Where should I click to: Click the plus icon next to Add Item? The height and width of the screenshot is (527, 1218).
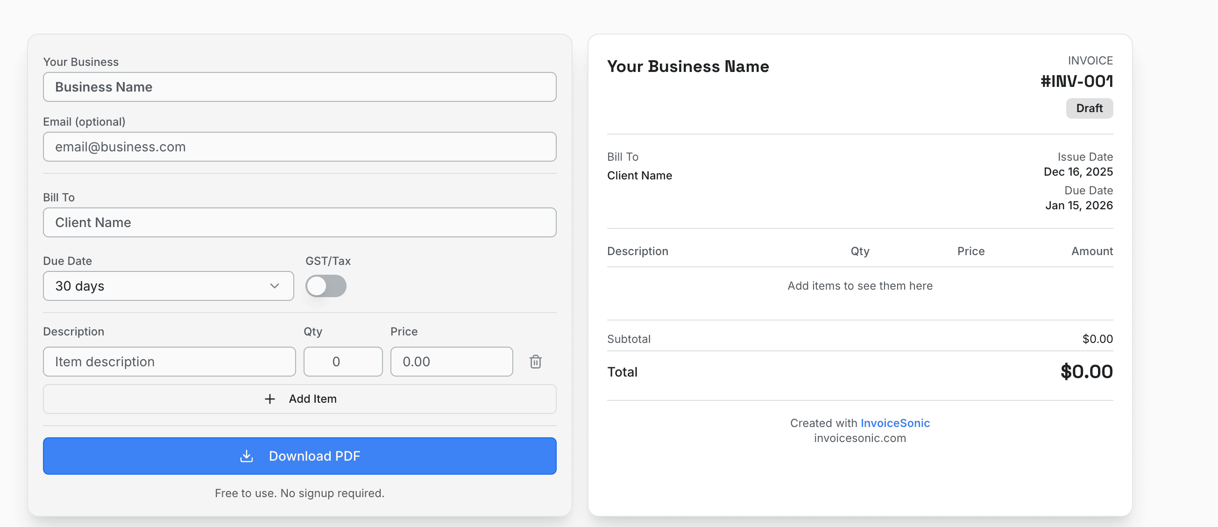(269, 399)
